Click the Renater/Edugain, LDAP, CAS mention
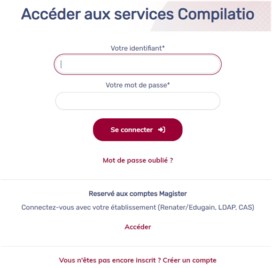The height and width of the screenshot is (268, 272). (206, 207)
